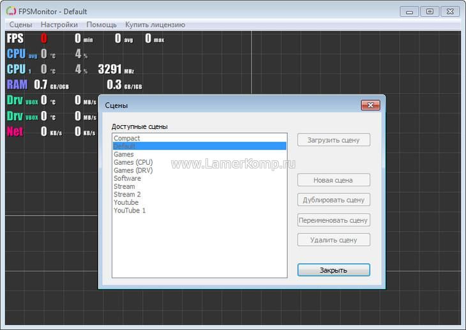
Task: Choose the Software scene
Action: 127,178
